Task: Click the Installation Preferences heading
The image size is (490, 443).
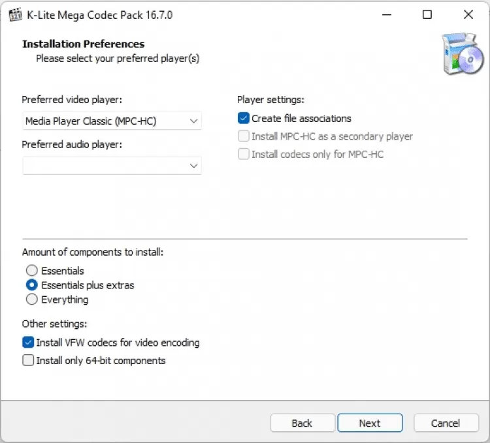Action: coord(84,44)
